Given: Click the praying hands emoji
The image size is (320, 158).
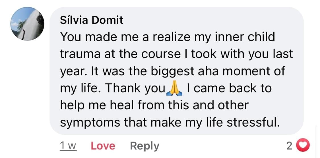Looking at the screenshot, I should (176, 88).
